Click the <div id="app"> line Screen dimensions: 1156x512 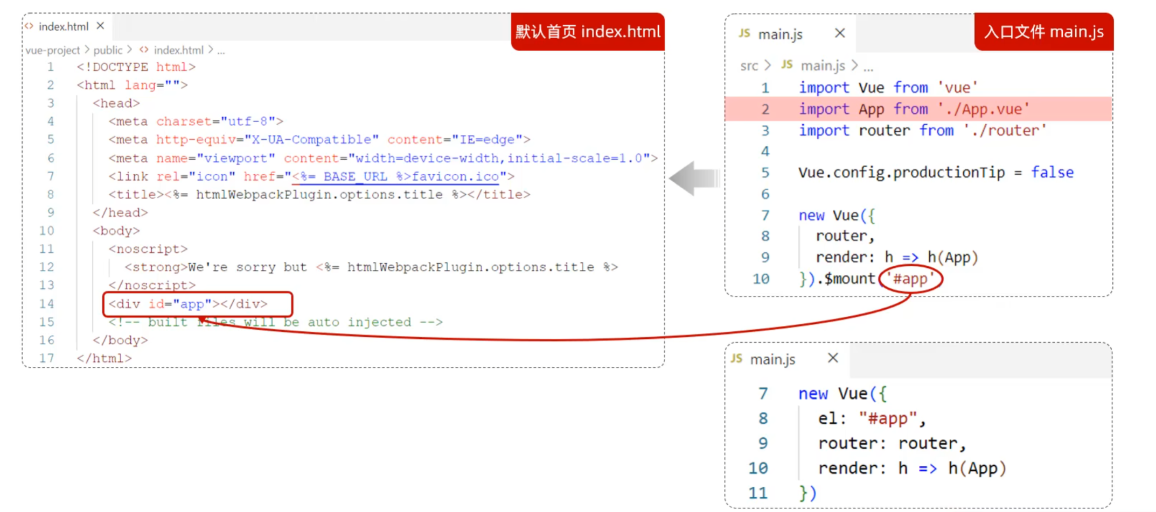pos(188,304)
